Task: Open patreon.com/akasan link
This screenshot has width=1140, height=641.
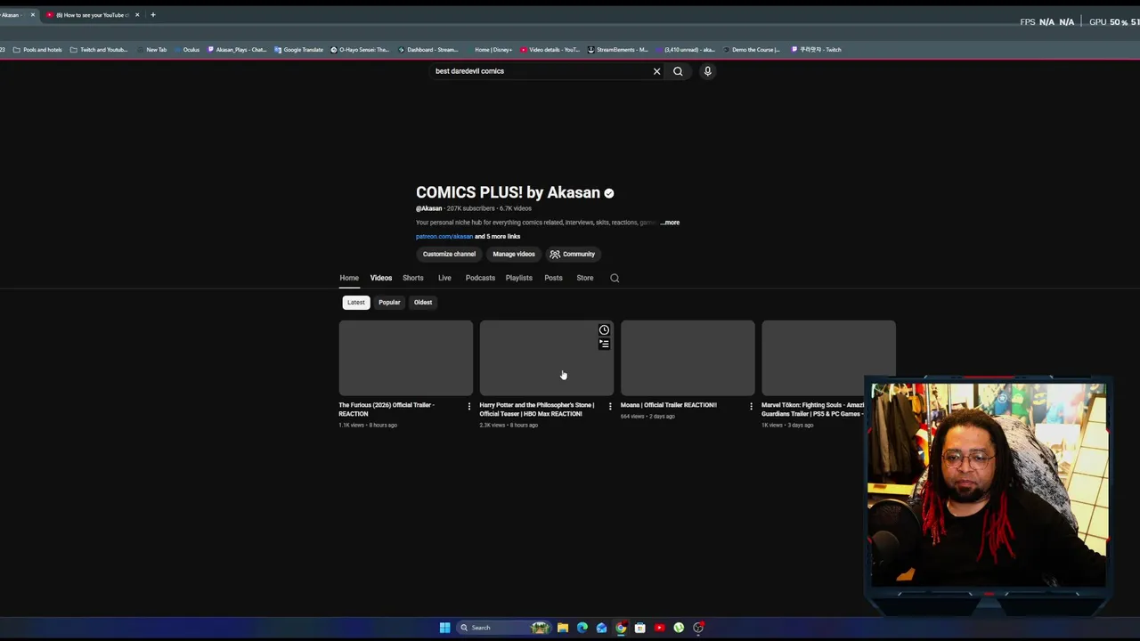Action: (444, 237)
